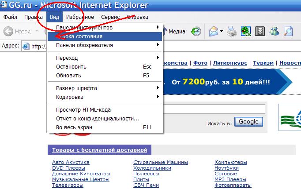301x189 pixels.
Task: Click the Print printer icon
Action: click(x=232, y=31)
